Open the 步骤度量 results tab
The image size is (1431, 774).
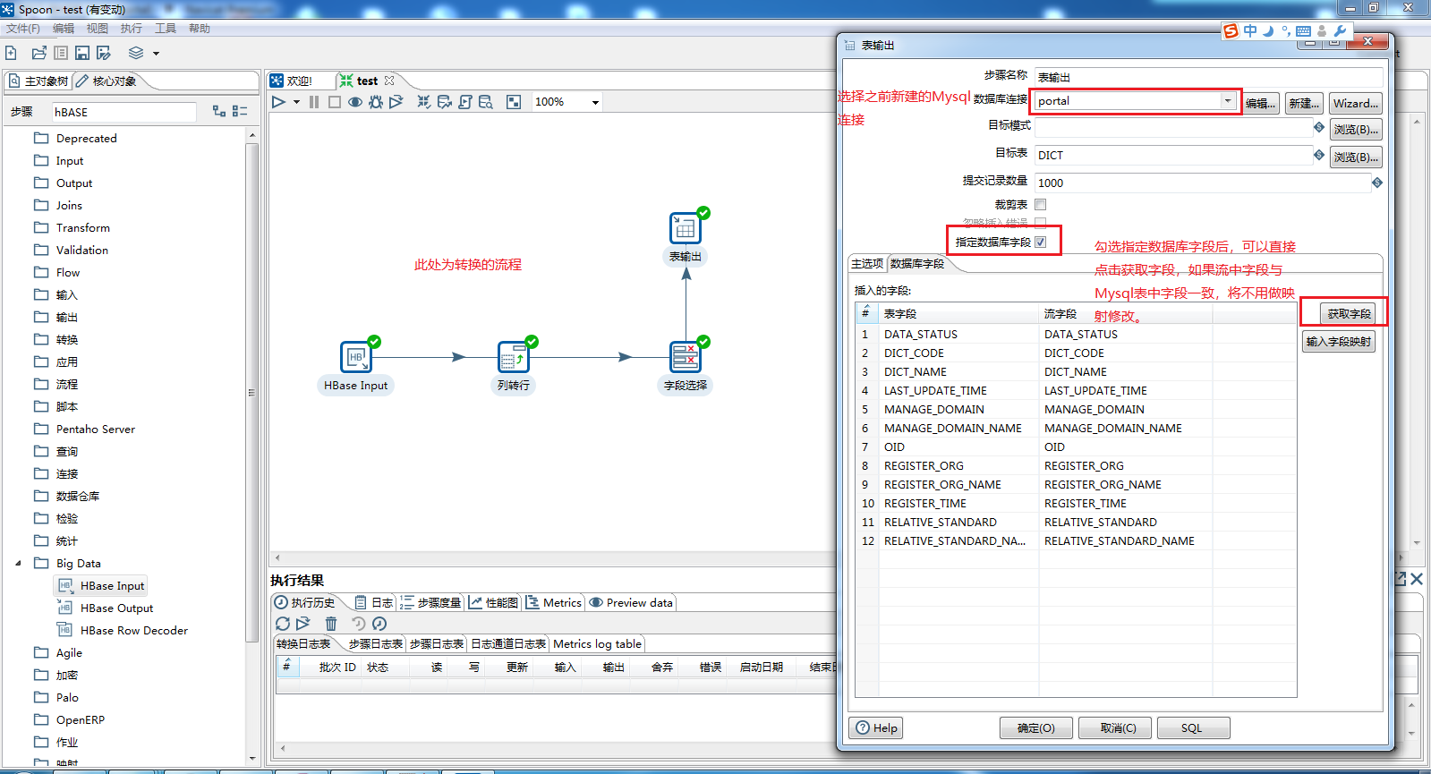click(x=430, y=603)
